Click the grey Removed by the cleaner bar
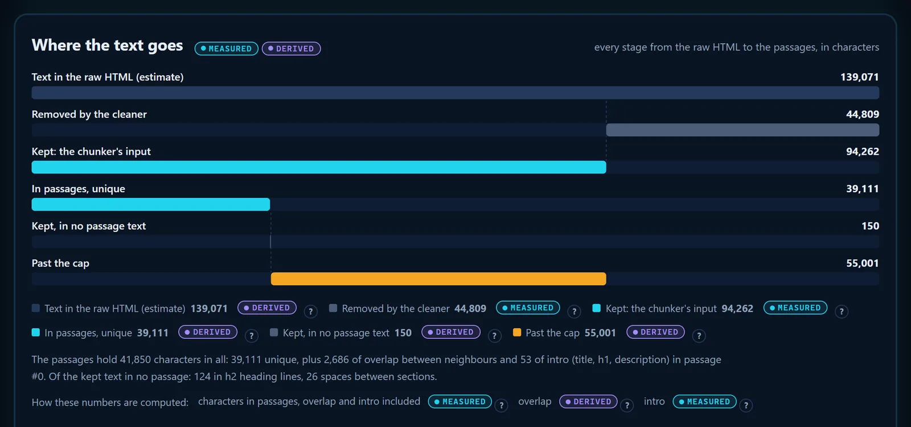The height and width of the screenshot is (427, 911). (x=742, y=130)
